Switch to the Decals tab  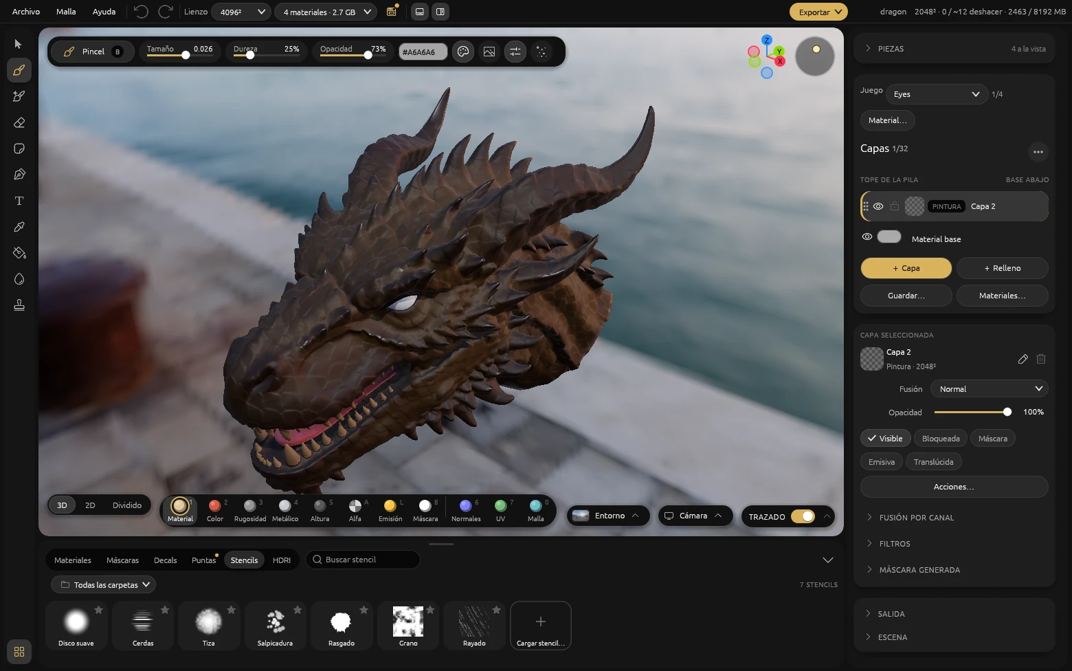click(166, 560)
